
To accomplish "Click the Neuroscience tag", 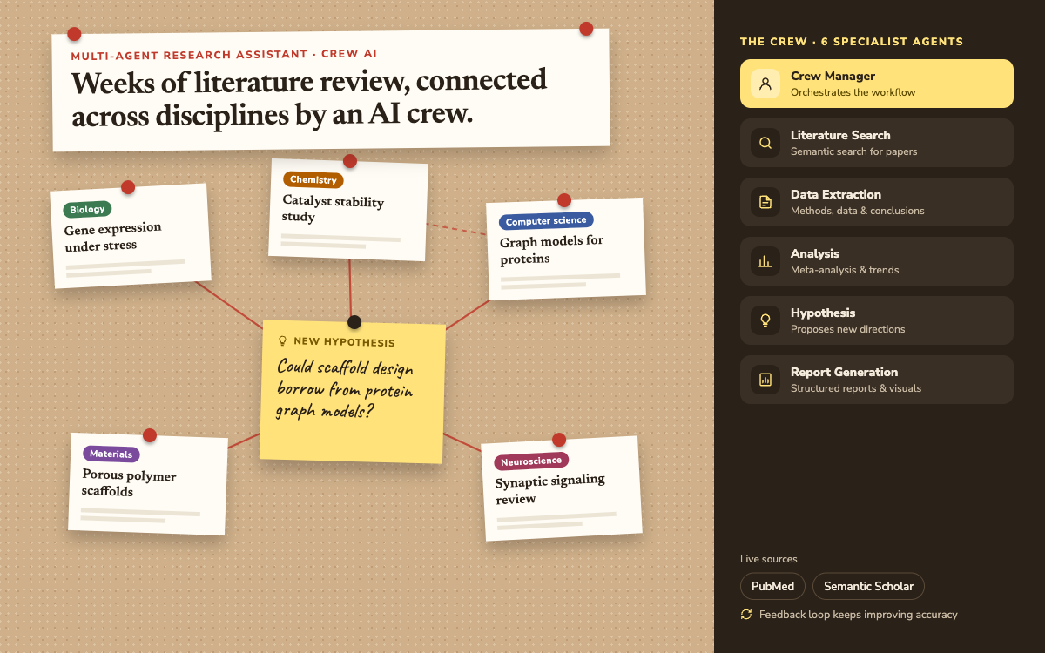I will pos(531,461).
